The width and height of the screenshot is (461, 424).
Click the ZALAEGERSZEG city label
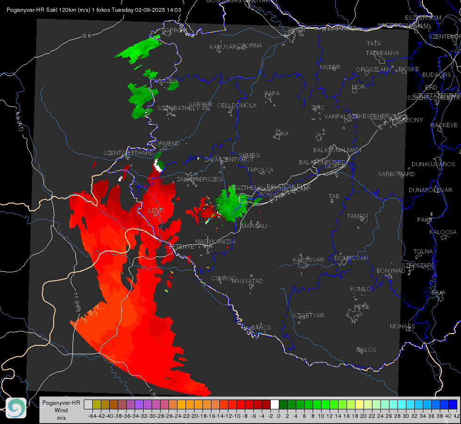[x=200, y=179]
